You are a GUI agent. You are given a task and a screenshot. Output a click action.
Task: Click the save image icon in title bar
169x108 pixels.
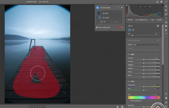[157, 2]
